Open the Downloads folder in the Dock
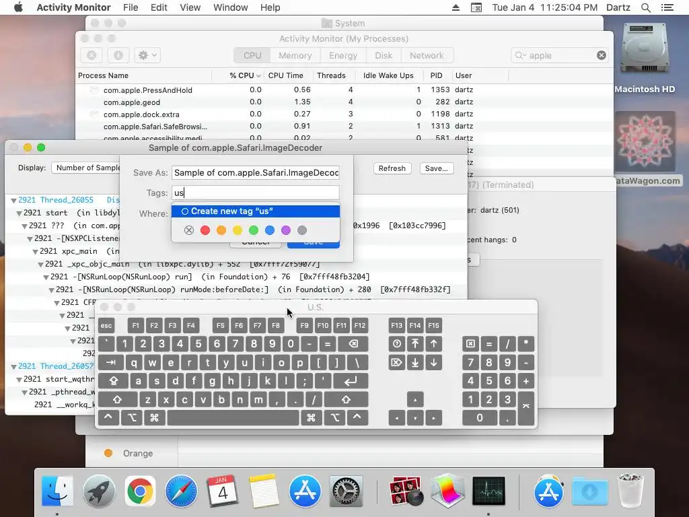The height and width of the screenshot is (517, 689). [589, 491]
